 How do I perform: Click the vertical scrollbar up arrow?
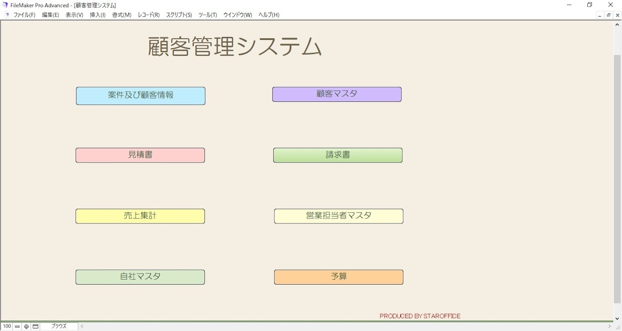617,24
